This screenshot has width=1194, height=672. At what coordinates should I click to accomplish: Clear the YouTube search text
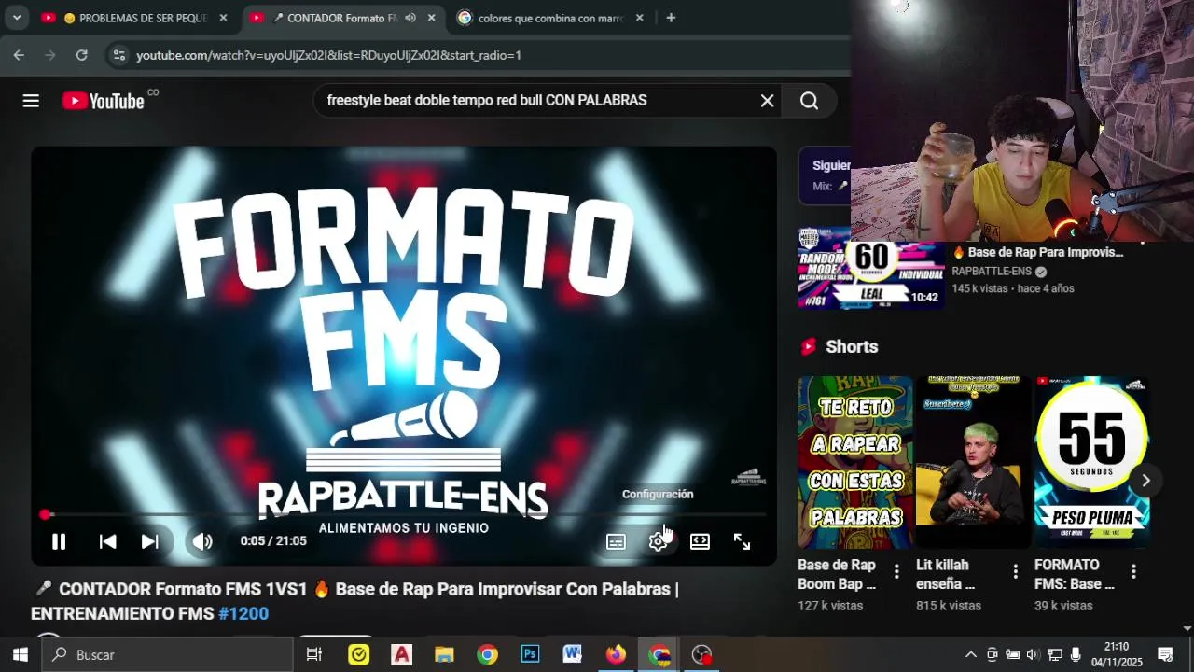click(767, 101)
